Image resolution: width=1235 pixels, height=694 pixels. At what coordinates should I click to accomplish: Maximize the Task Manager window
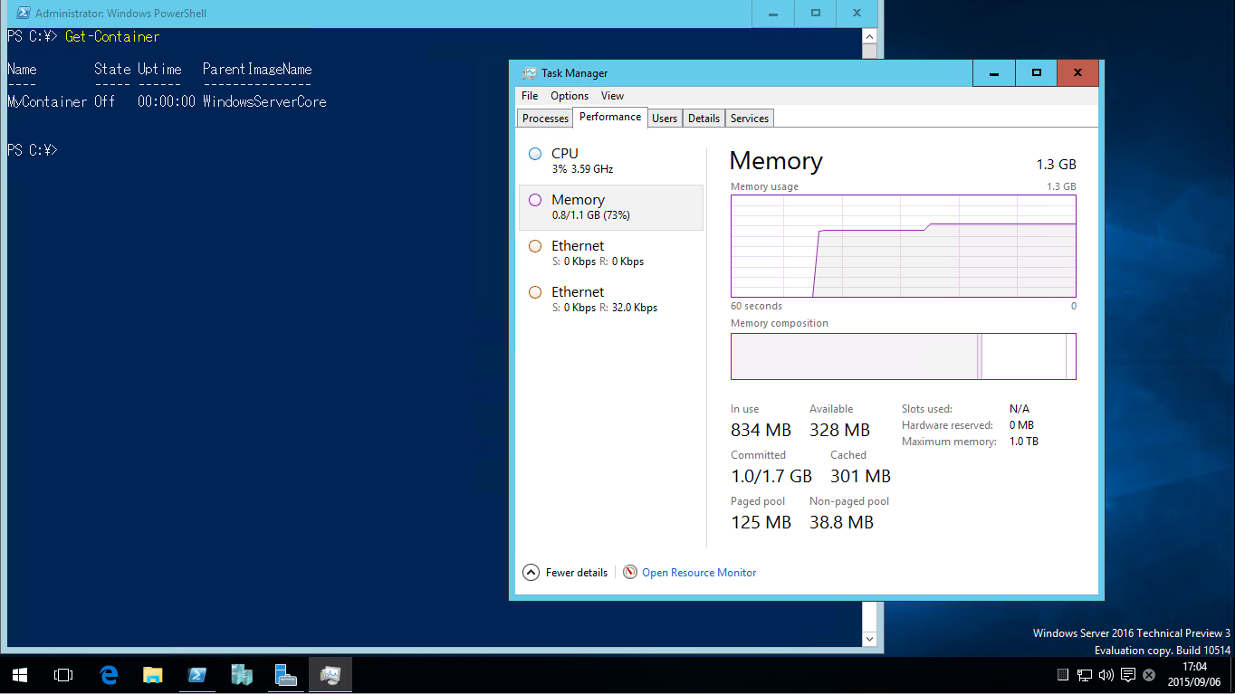point(1036,73)
